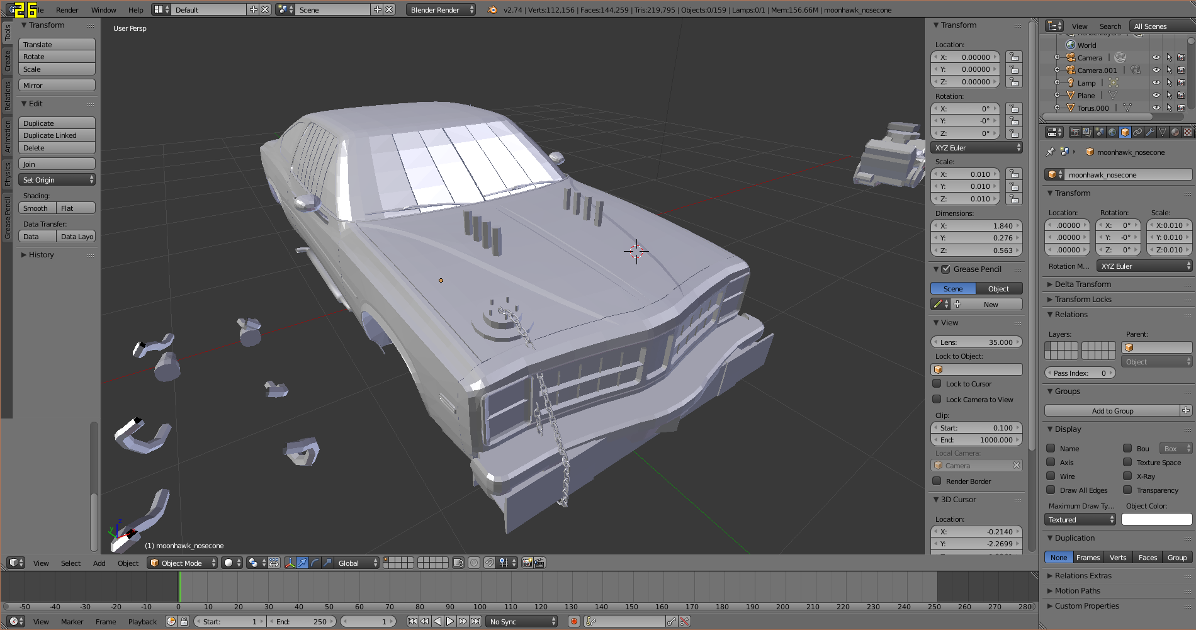Click the Add to Group button
The width and height of the screenshot is (1196, 630).
[1112, 411]
